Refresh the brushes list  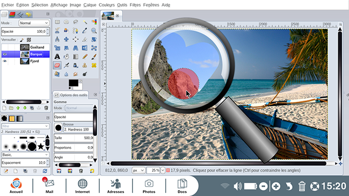pos(45,171)
